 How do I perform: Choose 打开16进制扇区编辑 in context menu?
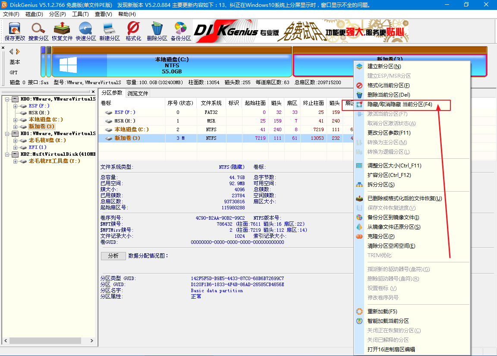(391, 350)
